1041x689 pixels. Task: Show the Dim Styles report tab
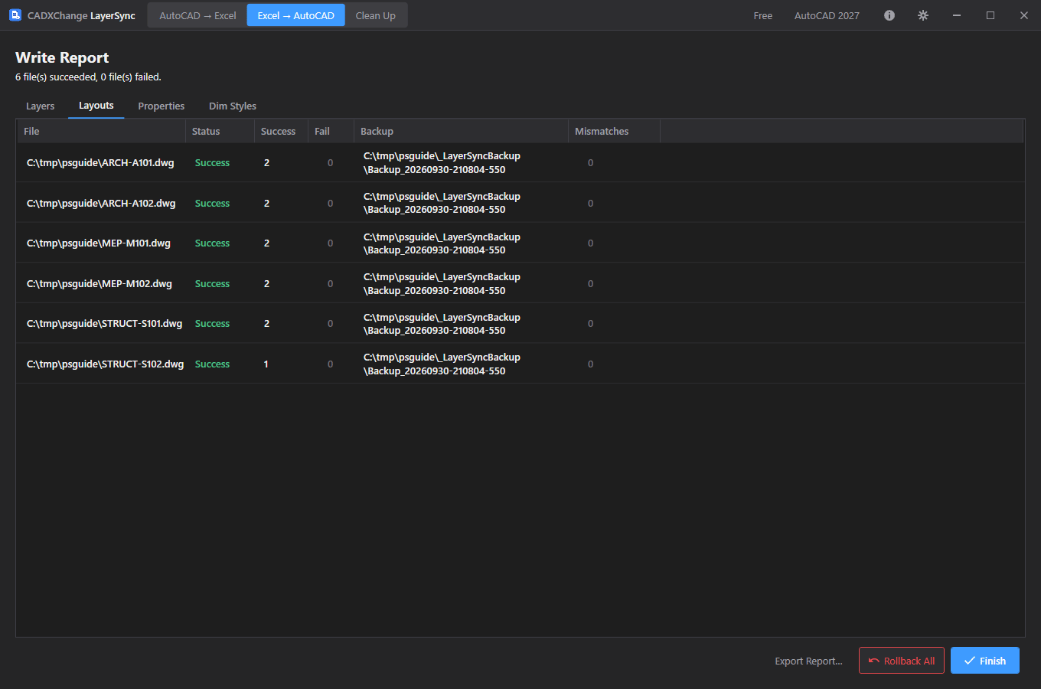tap(233, 106)
